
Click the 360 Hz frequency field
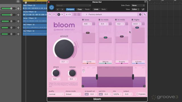105,62
